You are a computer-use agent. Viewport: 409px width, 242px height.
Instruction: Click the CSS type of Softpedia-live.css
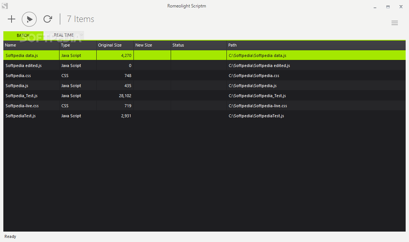coord(65,106)
